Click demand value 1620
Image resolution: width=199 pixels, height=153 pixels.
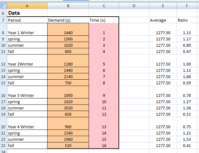(x=68, y=102)
